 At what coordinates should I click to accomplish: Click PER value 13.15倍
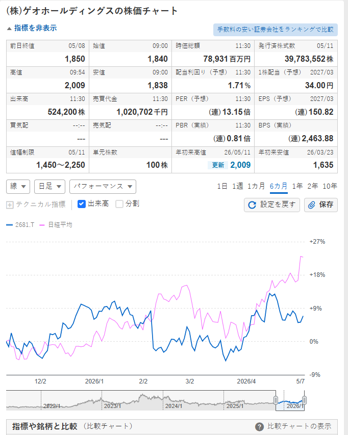coord(230,112)
